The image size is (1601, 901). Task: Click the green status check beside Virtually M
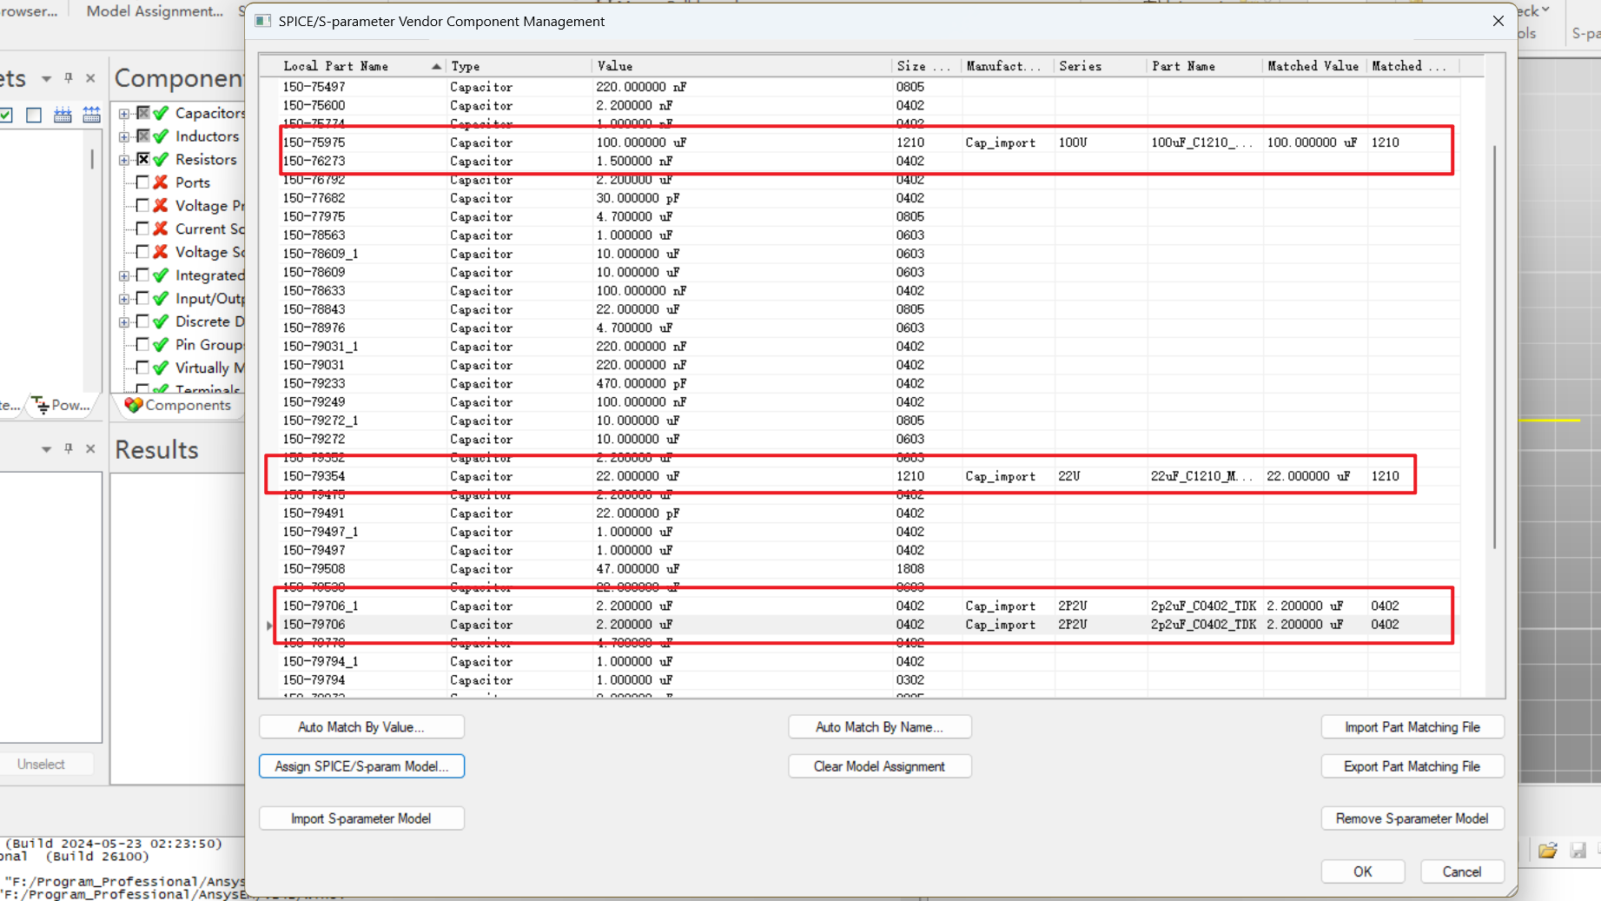click(x=161, y=368)
